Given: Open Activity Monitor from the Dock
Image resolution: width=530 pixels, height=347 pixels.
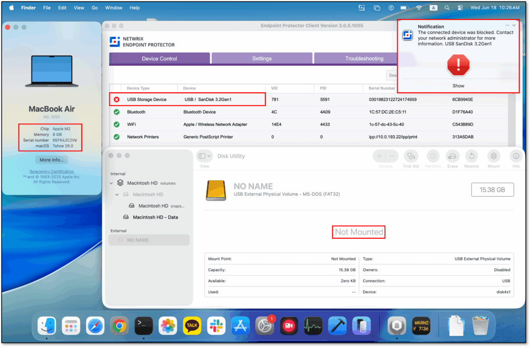Looking at the screenshot, I should 313,326.
